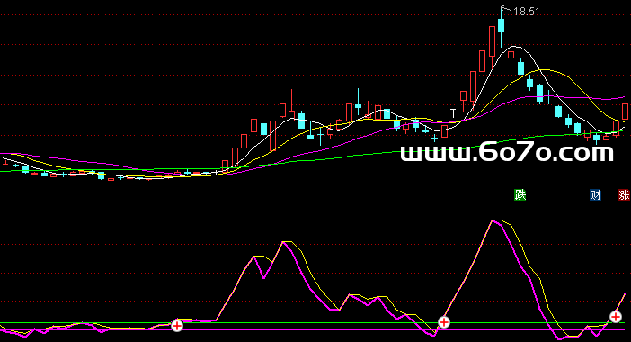Click the 18.51 high price label

coord(527,12)
